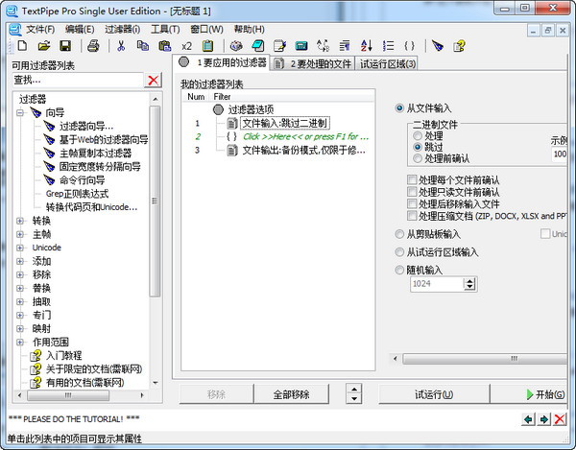
Task: Click the New file toolbar icon
Action: click(x=22, y=46)
